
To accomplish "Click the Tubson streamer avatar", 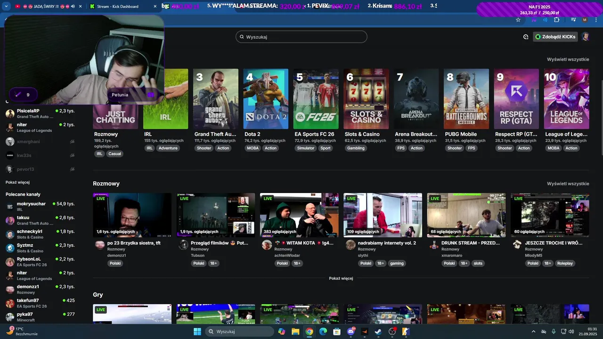I will (x=183, y=244).
